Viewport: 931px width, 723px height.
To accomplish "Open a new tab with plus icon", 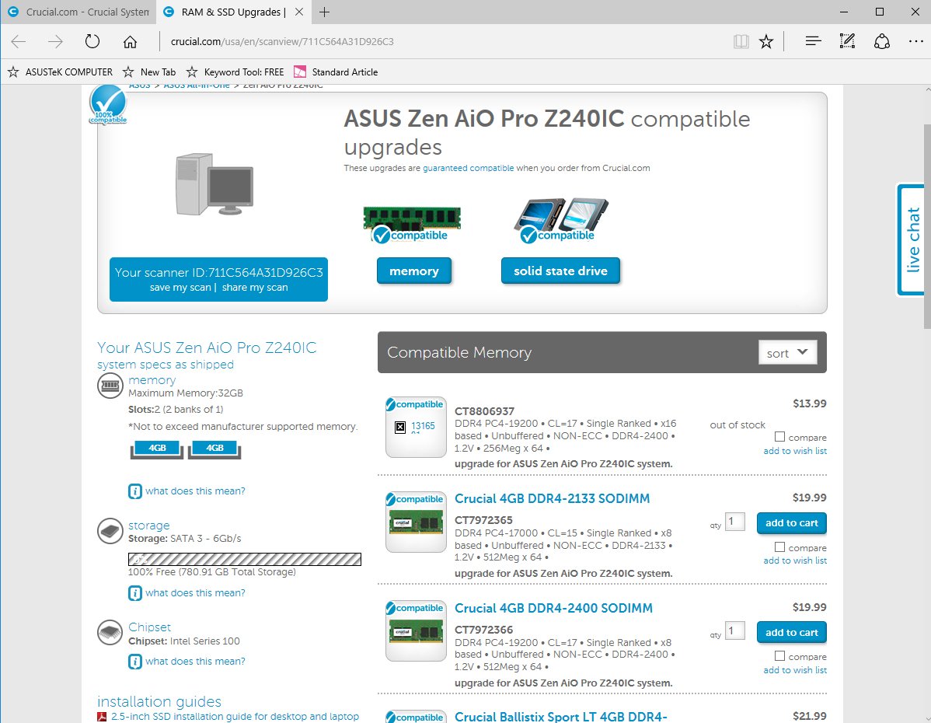I will coord(324,12).
